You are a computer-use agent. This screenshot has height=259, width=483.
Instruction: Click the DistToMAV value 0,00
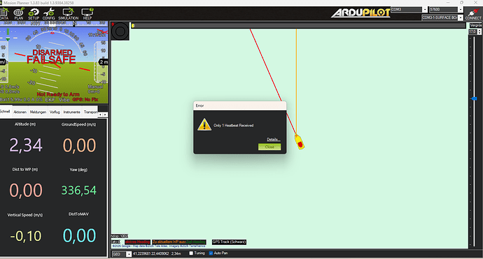pyautogui.click(x=79, y=236)
